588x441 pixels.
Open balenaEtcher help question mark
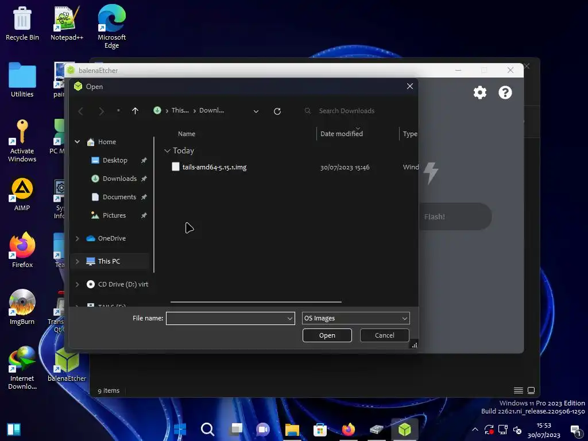505,92
